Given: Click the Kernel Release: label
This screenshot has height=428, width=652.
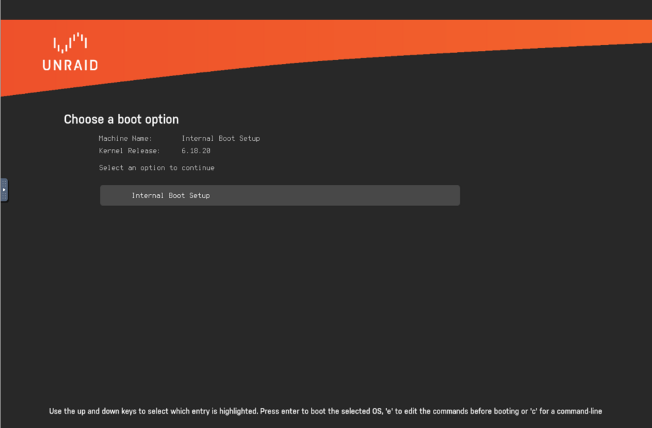Looking at the screenshot, I should pos(129,151).
